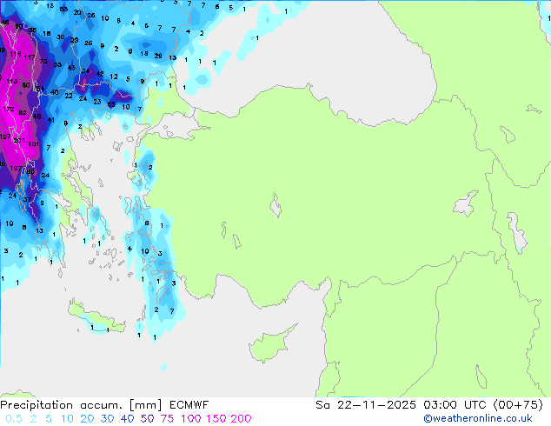Click the '73' precipitation value on the map
This screenshot has width=551, height=426.
pos(43,61)
